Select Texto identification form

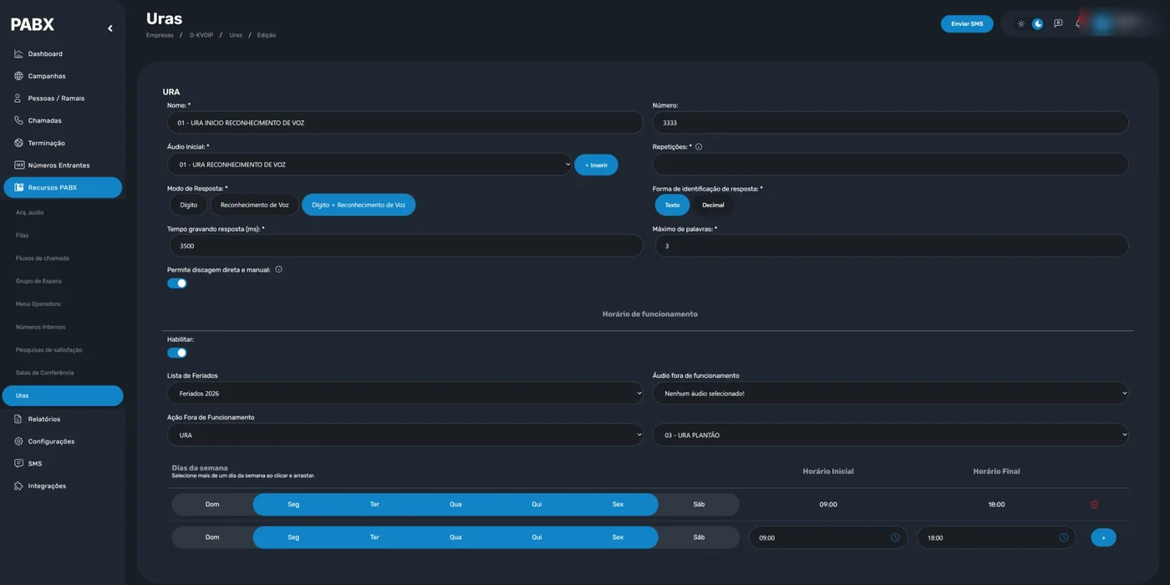coord(672,205)
